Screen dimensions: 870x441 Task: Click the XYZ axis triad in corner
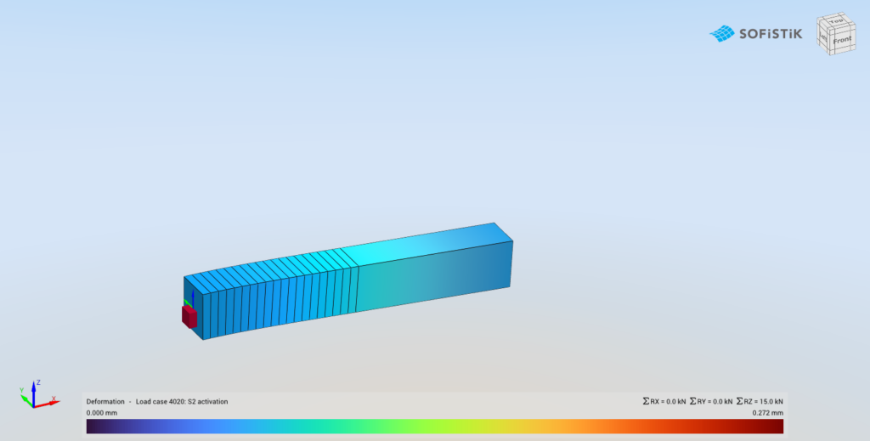pos(36,395)
